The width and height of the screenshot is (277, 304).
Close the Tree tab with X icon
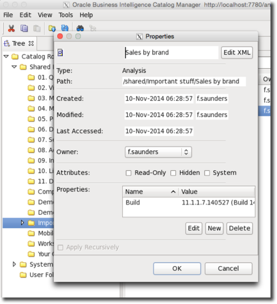[x=31, y=43]
